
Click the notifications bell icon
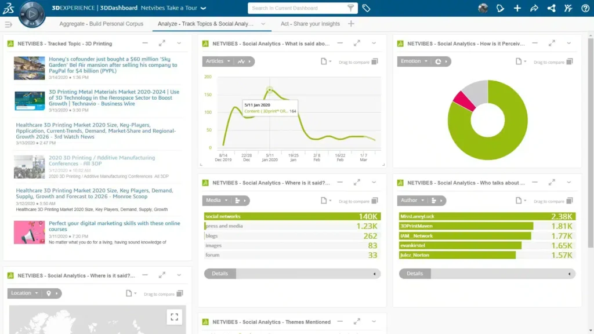(500, 8)
